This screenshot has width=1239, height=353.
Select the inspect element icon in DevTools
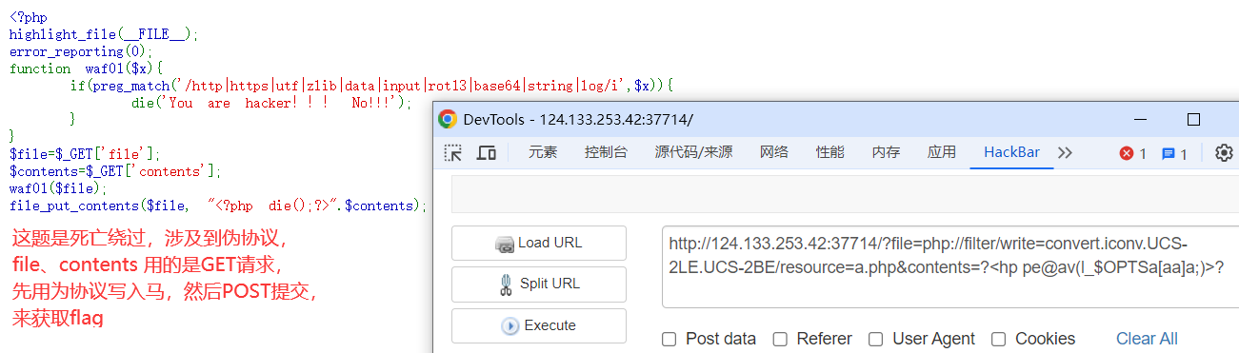pos(453,152)
